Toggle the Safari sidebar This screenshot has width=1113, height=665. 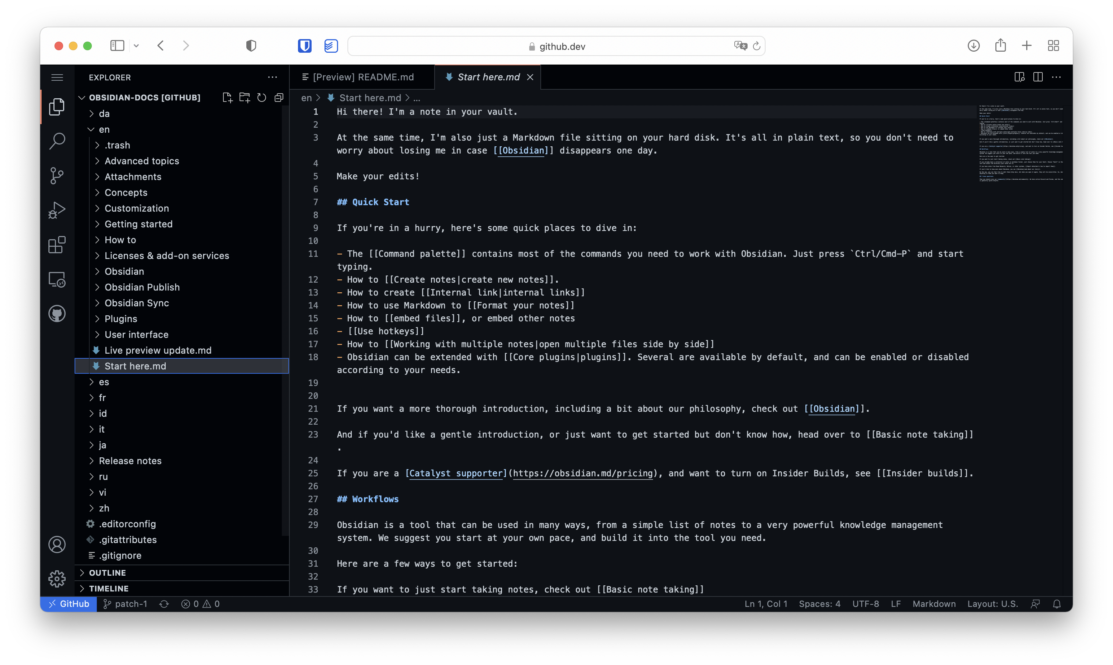(x=117, y=46)
